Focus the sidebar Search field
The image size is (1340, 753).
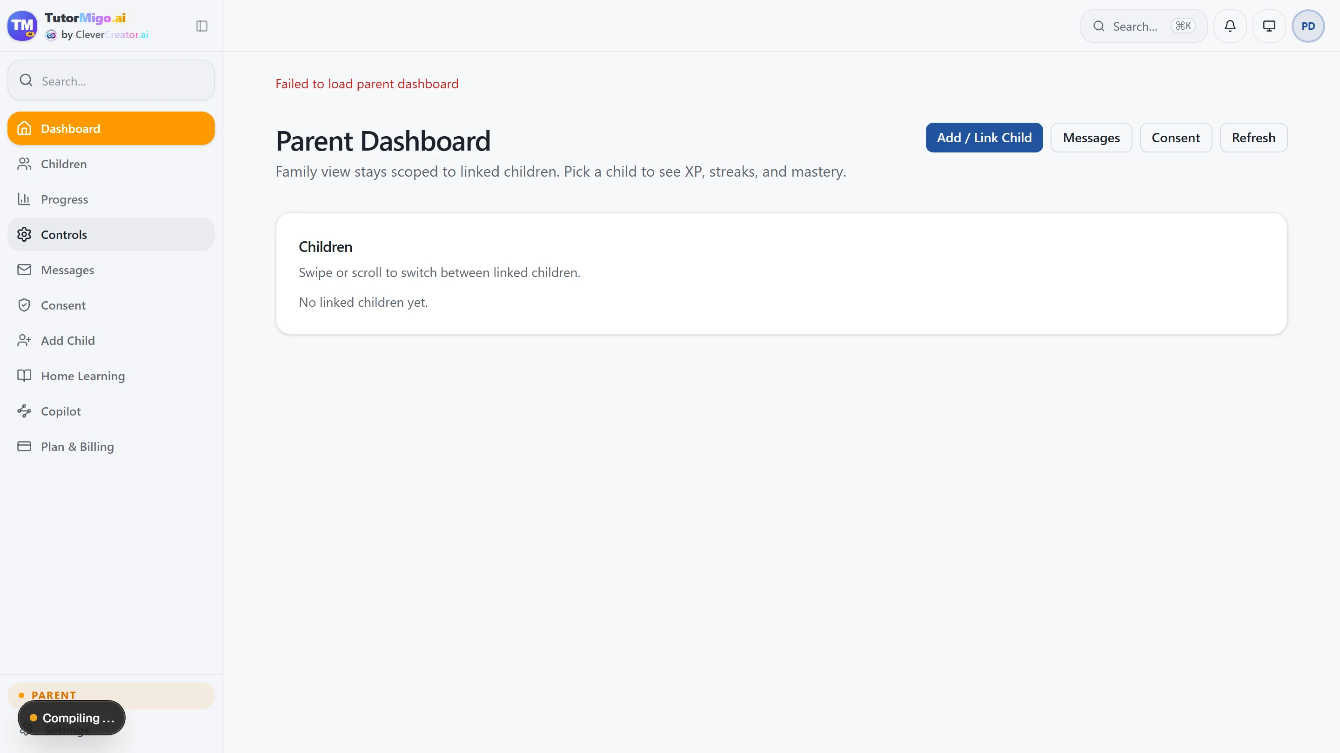coord(111,80)
